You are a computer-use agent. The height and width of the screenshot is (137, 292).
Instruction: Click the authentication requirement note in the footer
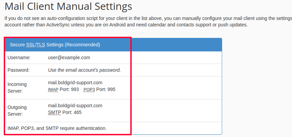click(x=57, y=128)
